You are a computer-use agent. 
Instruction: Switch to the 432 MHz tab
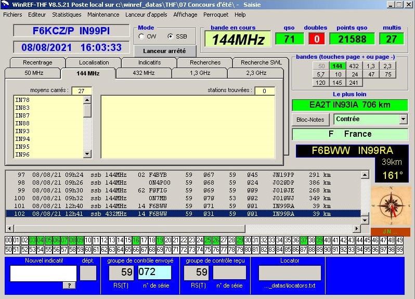click(144, 73)
